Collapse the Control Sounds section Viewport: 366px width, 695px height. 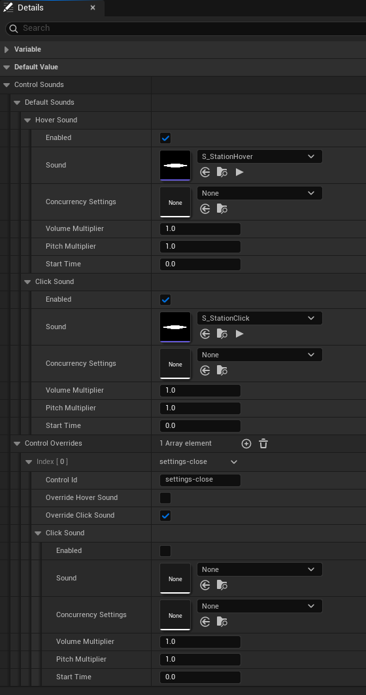[x=6, y=84]
